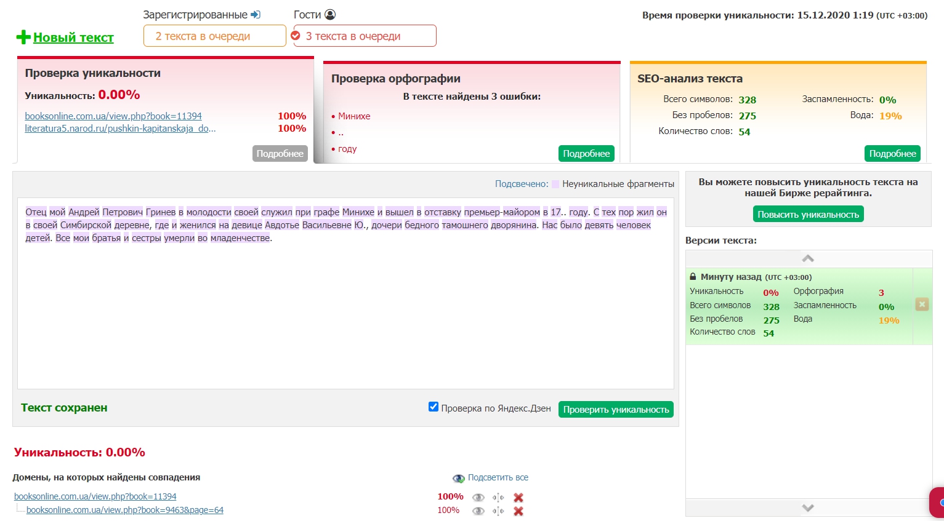The height and width of the screenshot is (521, 944).
Task: Click Заспамленность value 0% in SEO panel
Action: coord(887,100)
